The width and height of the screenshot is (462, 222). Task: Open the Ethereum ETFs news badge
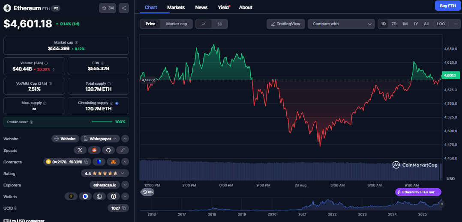418,192
